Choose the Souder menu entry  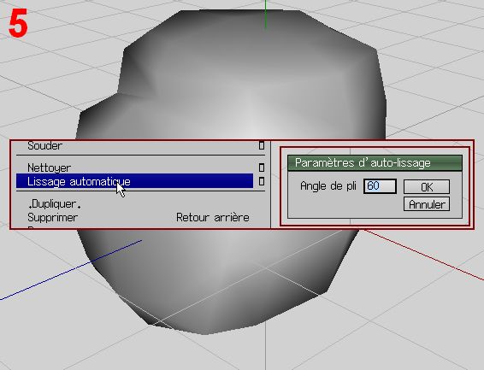(x=45, y=146)
